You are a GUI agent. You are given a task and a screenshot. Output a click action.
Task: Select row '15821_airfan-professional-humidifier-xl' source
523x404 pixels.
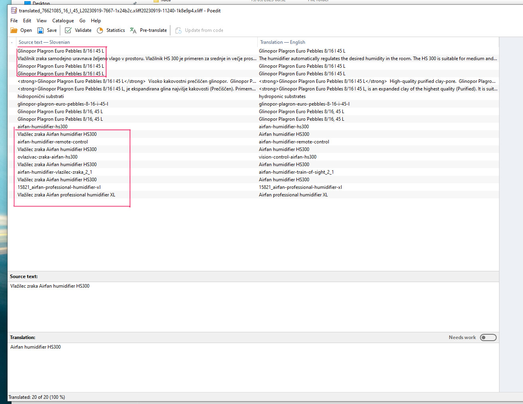pos(59,187)
